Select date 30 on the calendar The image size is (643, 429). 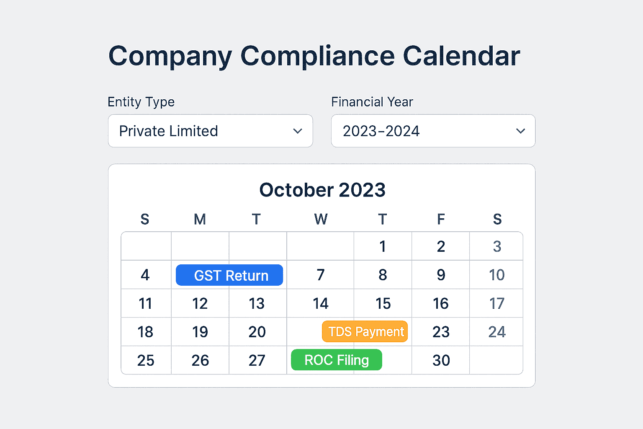click(441, 360)
